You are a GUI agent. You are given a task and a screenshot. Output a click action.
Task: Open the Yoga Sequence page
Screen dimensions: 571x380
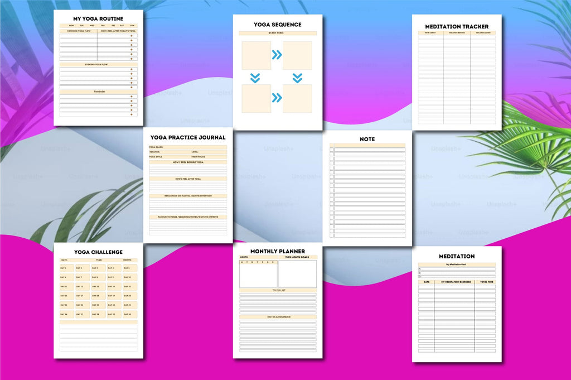[x=278, y=72]
